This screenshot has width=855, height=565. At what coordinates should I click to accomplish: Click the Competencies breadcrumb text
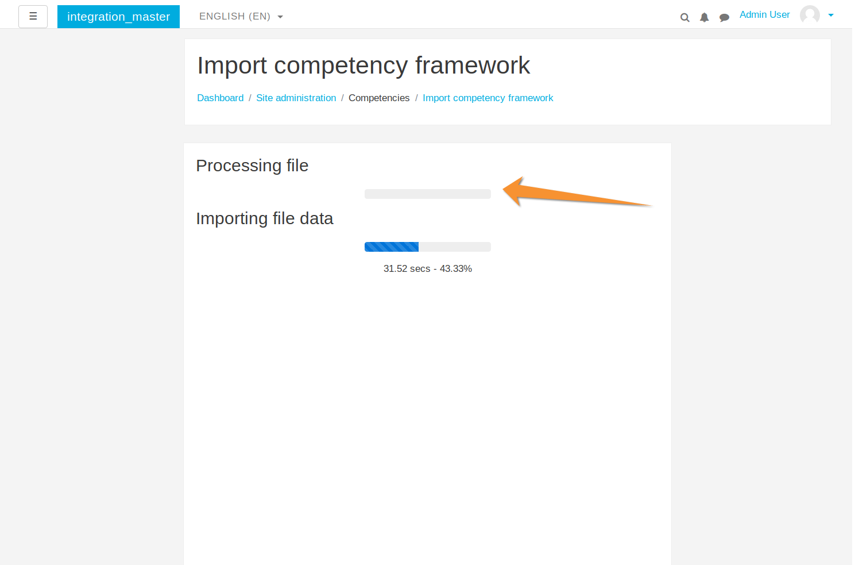click(x=379, y=98)
